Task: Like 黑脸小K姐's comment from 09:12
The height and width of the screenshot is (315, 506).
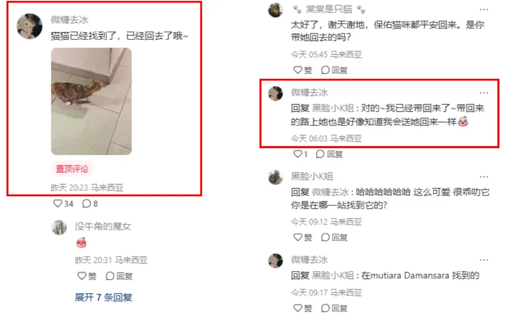Action: click(x=303, y=237)
